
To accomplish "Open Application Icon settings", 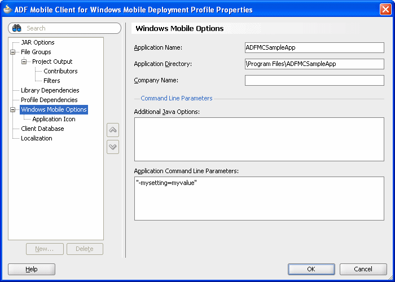I will (x=54, y=119).
